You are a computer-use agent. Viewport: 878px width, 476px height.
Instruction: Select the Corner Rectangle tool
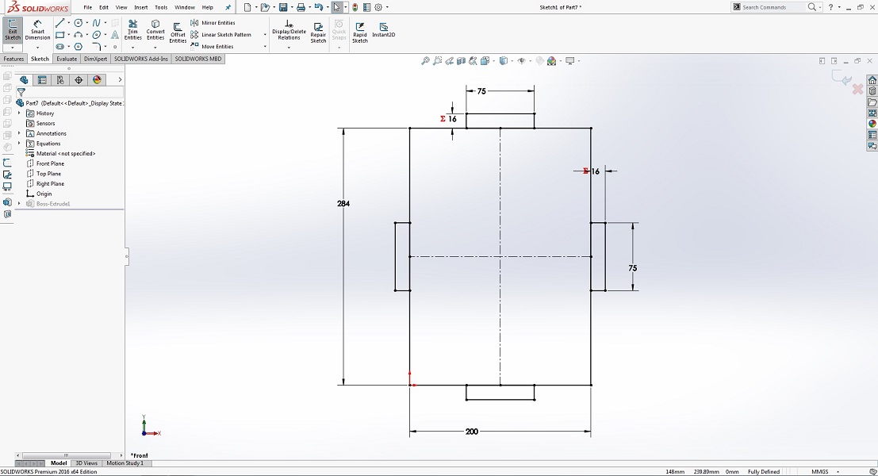(x=60, y=35)
